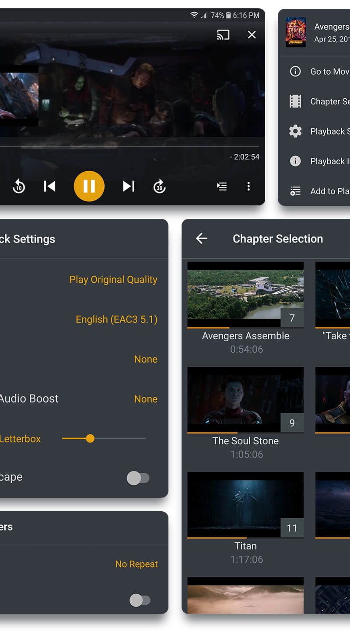Open the three-dot more options menu
The height and width of the screenshot is (631, 350).
point(248,187)
